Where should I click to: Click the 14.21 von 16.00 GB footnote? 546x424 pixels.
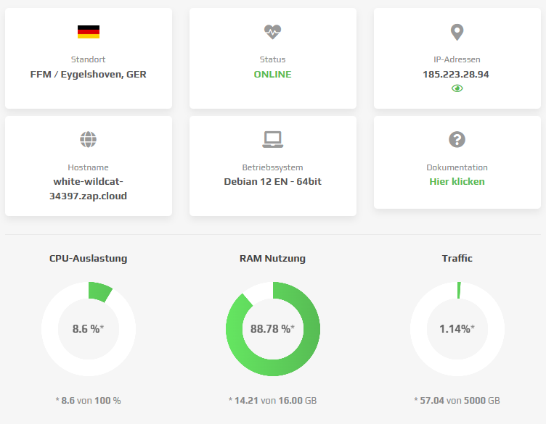[273, 400]
